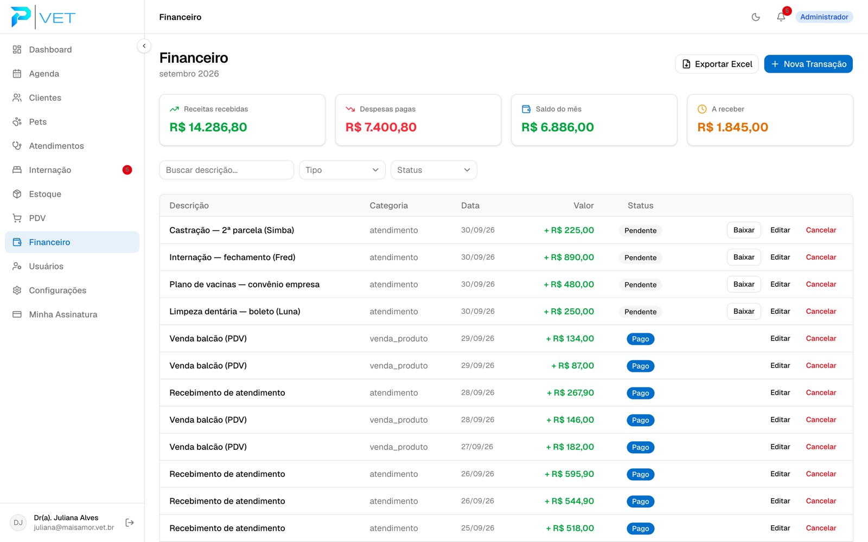Image resolution: width=868 pixels, height=542 pixels.
Task: Go to Estoque in the sidebar
Action: coord(72,194)
